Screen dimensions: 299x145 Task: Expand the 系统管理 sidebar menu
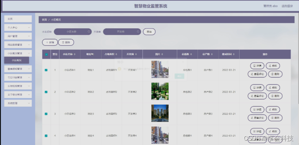tap(18, 103)
